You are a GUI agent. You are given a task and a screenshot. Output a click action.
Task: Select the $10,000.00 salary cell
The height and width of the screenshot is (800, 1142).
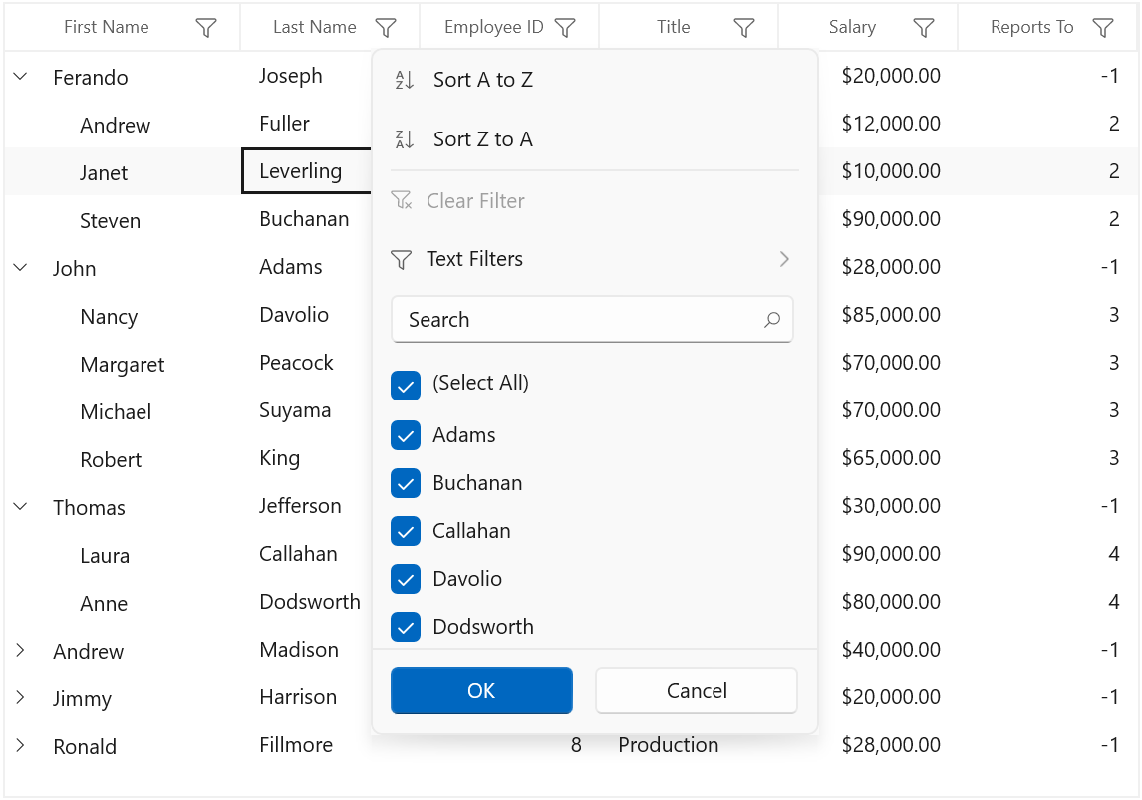coord(891,171)
